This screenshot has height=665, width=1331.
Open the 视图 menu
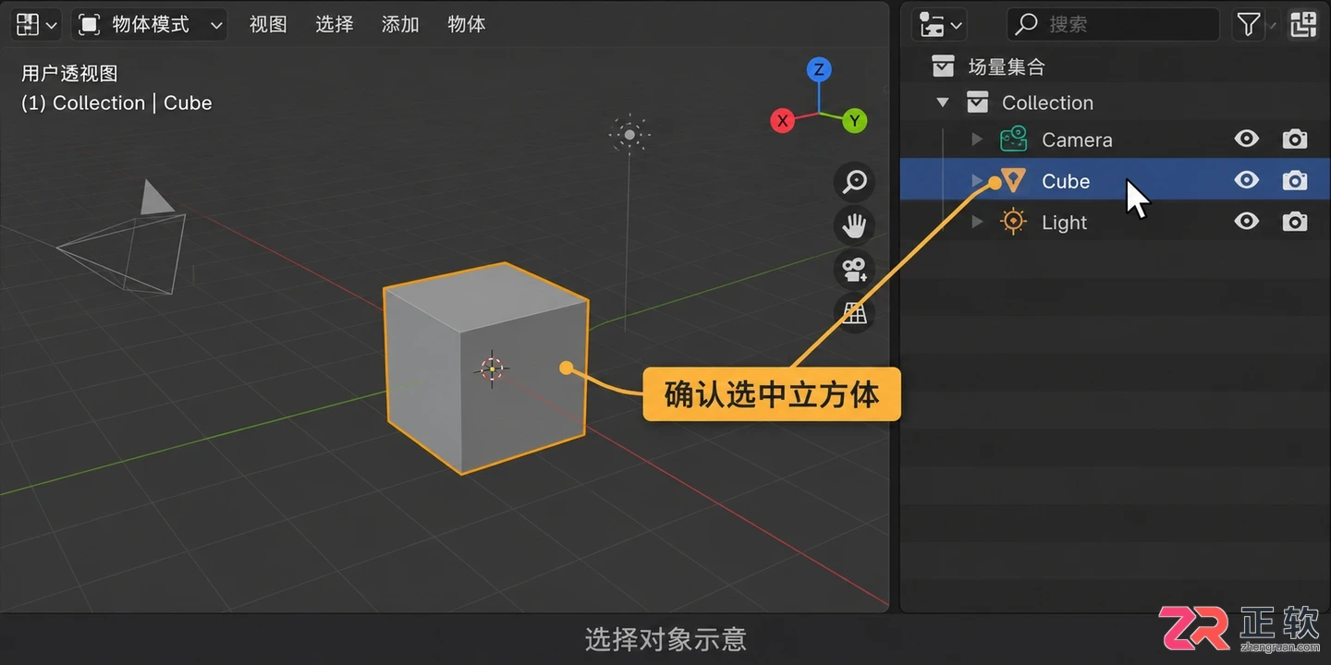tap(268, 25)
